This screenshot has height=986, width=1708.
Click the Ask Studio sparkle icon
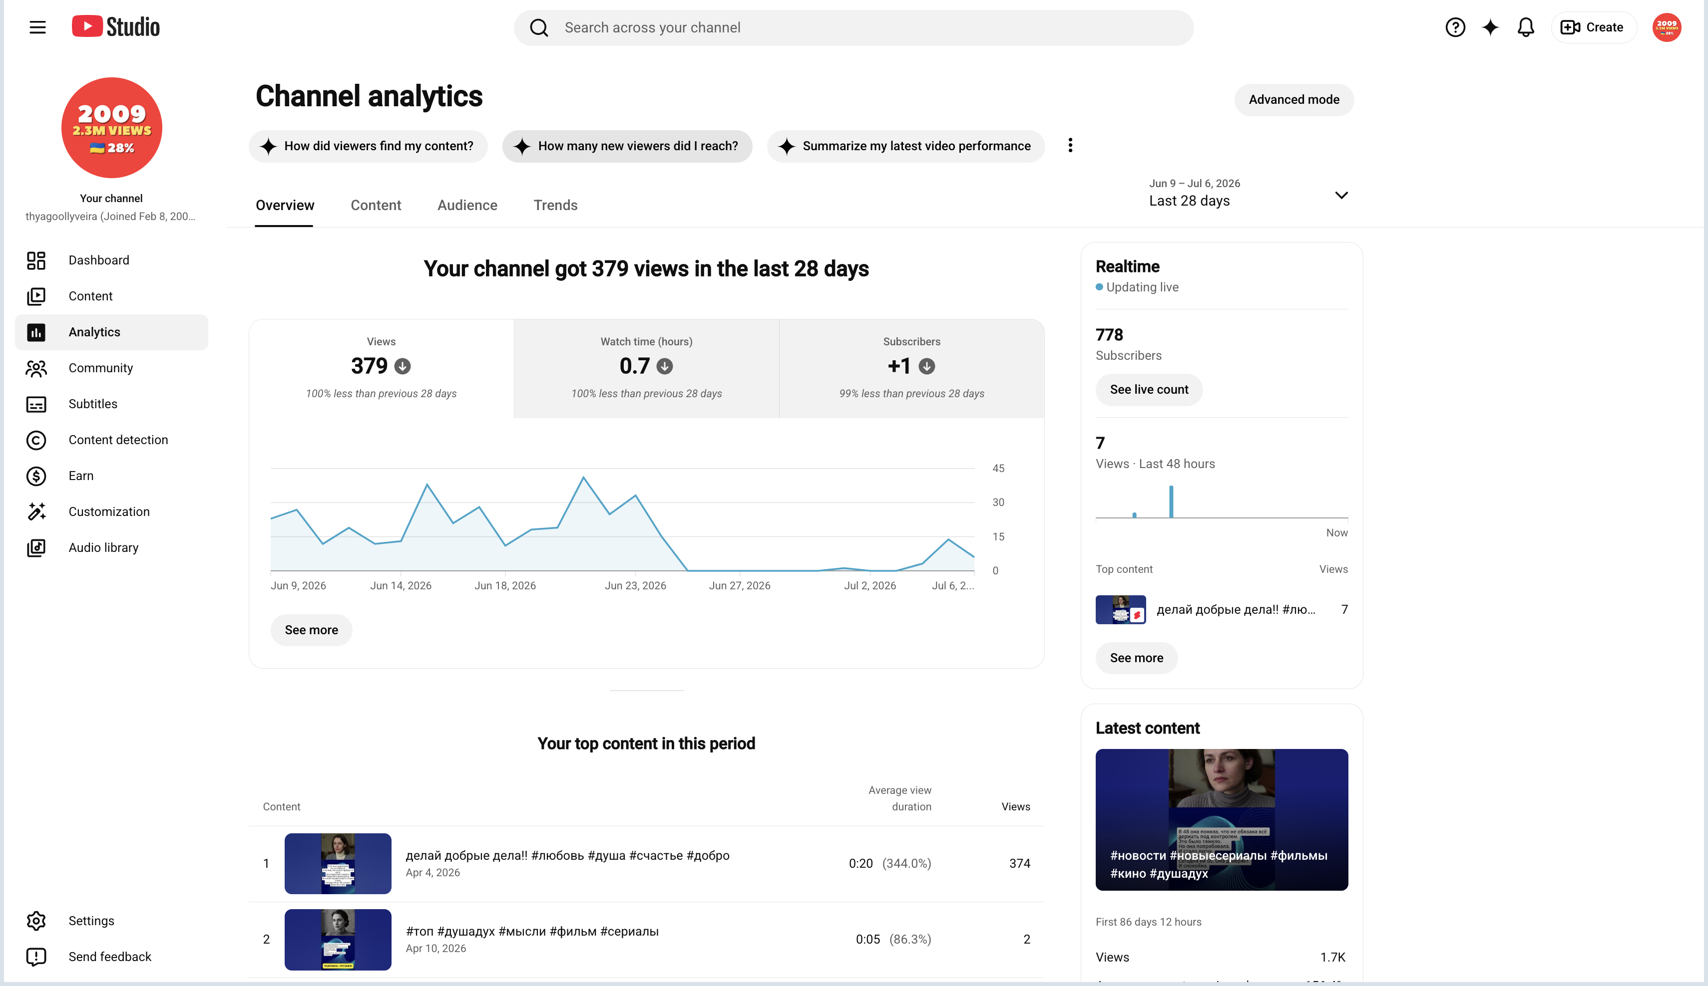pos(1490,27)
